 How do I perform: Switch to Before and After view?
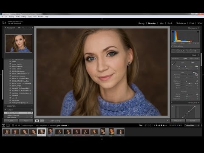coord(42,121)
